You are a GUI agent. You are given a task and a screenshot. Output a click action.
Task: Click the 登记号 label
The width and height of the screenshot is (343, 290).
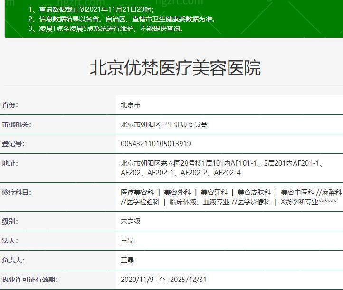(x=13, y=144)
